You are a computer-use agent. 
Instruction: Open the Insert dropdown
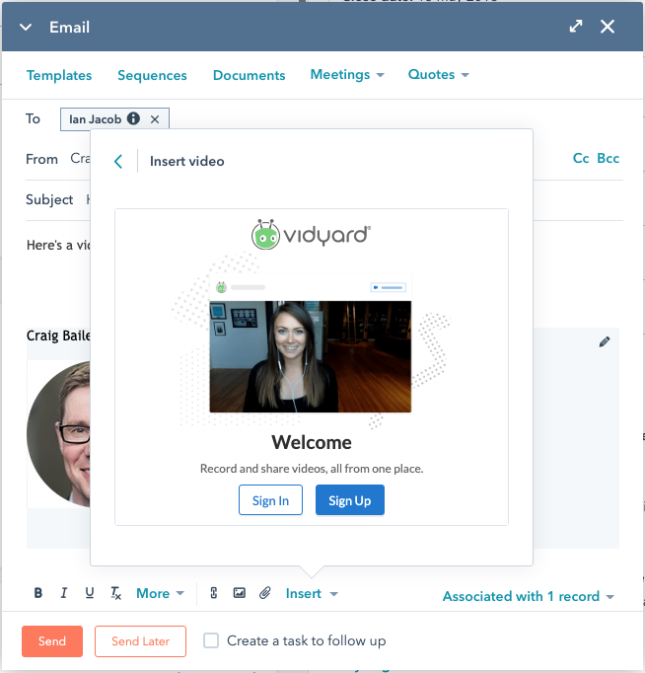coord(312,593)
